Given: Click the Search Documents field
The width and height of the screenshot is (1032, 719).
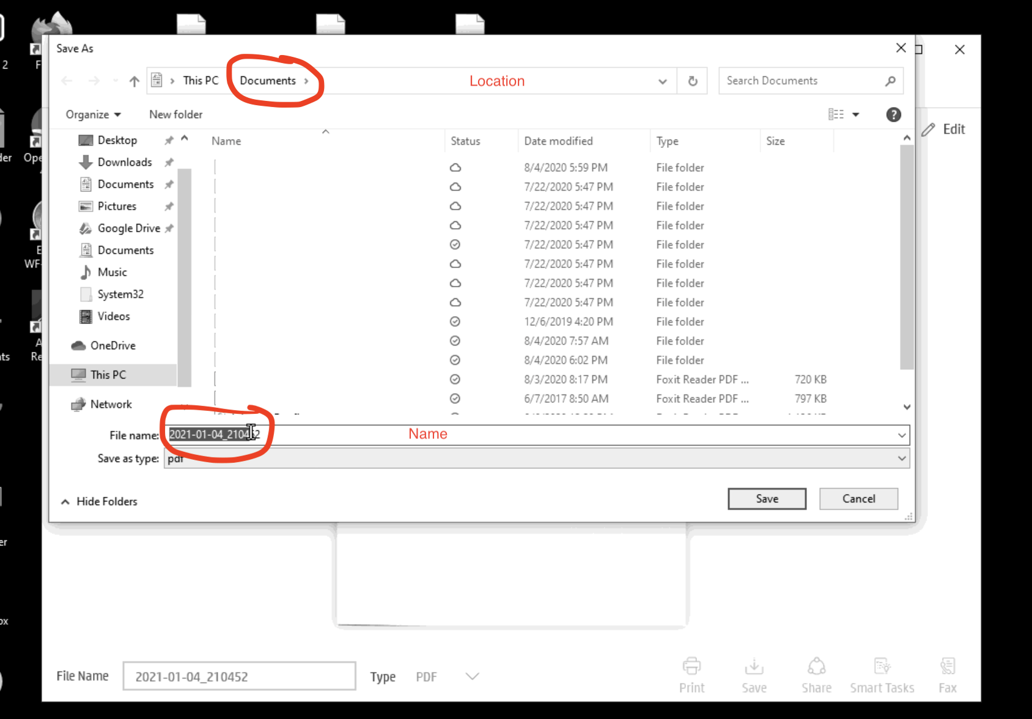Looking at the screenshot, I should tap(801, 81).
